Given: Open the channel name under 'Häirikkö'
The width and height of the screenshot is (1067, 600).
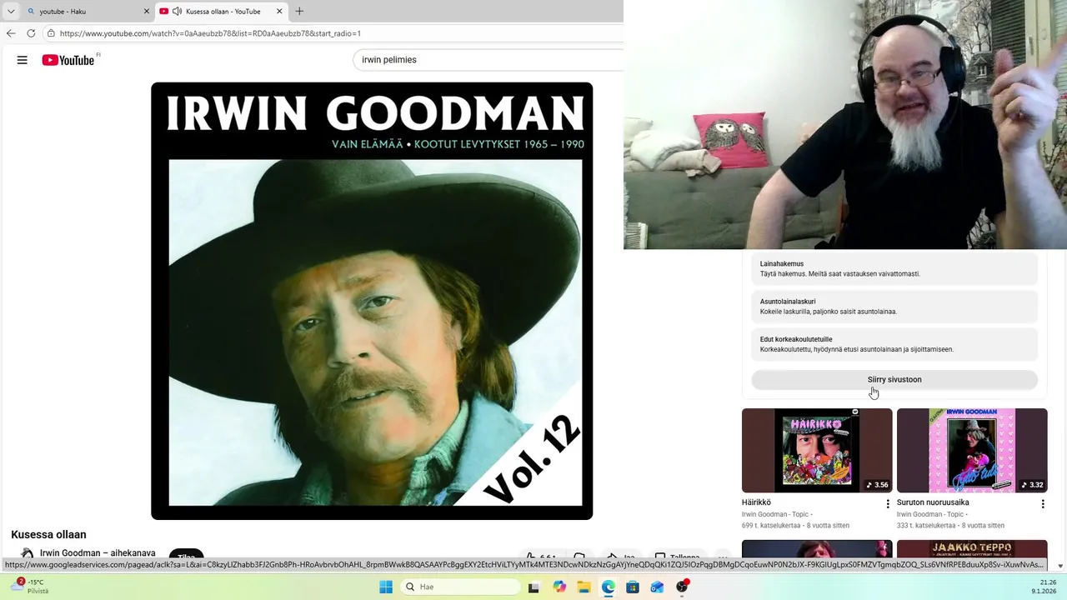Looking at the screenshot, I should point(775,514).
